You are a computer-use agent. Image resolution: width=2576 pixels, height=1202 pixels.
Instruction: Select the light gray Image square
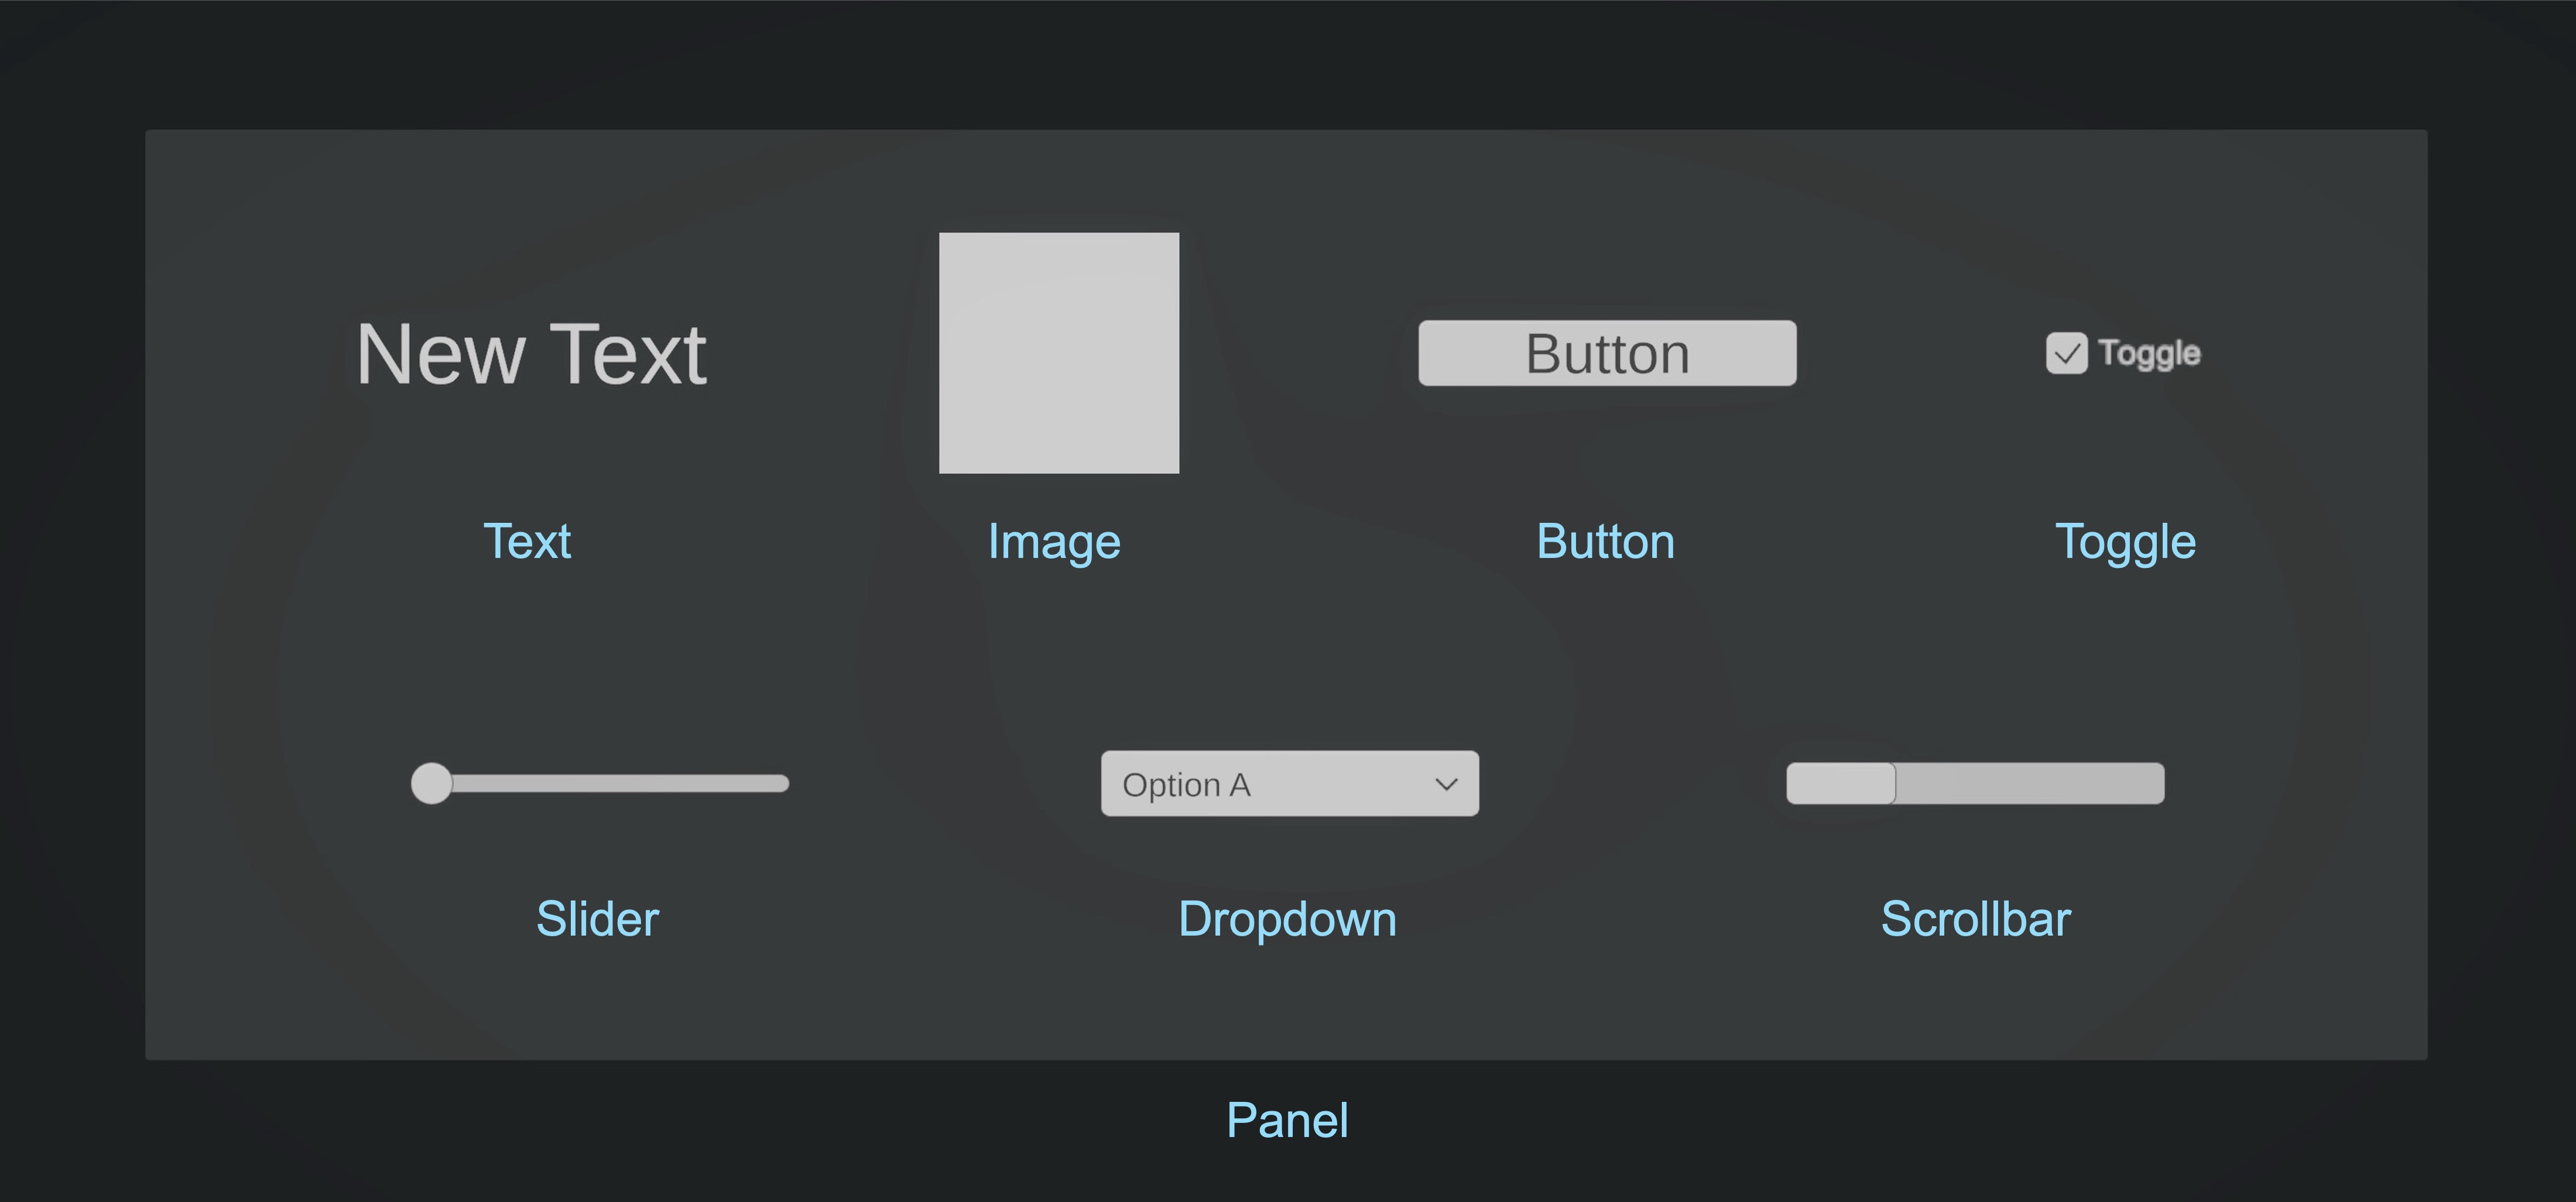pos(1059,353)
